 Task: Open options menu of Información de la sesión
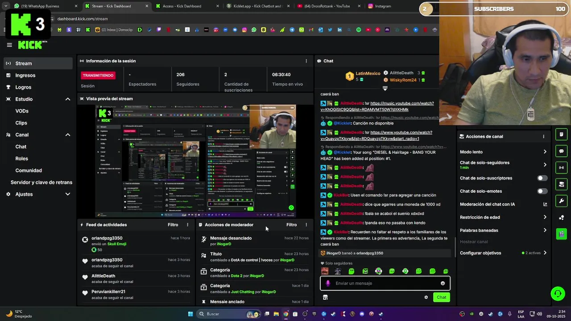[306, 61]
